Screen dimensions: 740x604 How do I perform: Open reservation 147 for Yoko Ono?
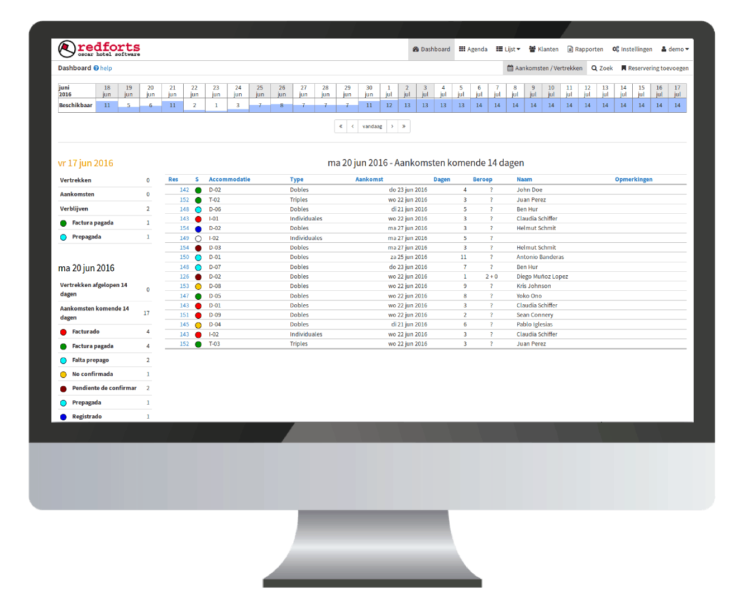pyautogui.click(x=184, y=296)
